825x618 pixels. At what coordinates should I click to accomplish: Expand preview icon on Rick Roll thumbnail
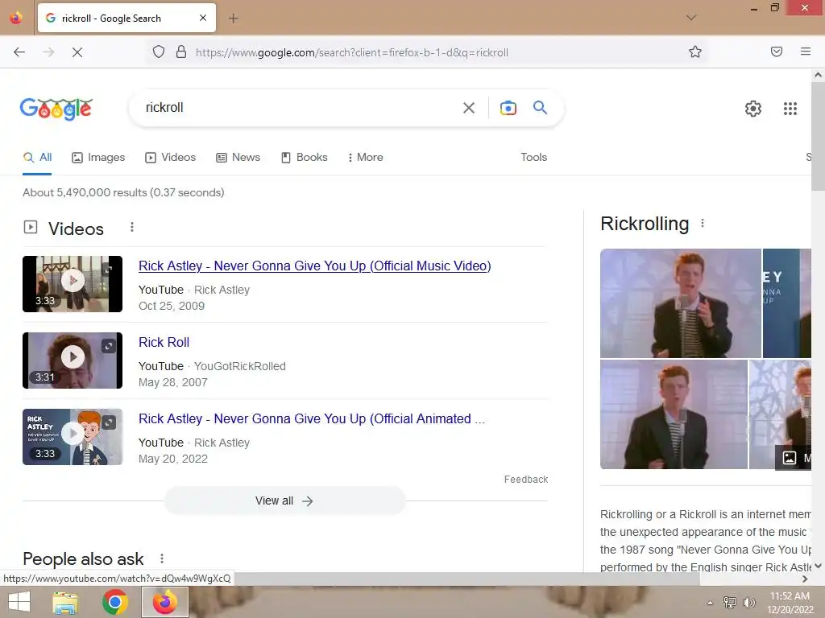point(109,346)
